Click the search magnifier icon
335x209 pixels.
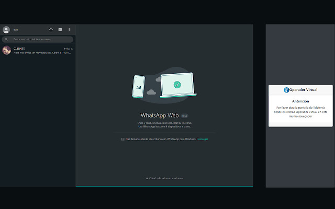(6, 39)
